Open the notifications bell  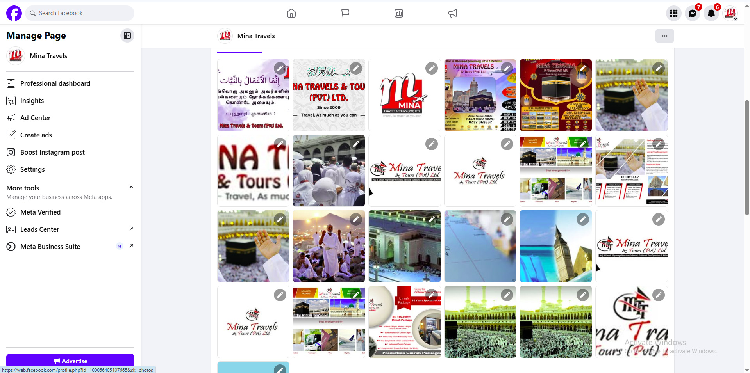pyautogui.click(x=711, y=13)
